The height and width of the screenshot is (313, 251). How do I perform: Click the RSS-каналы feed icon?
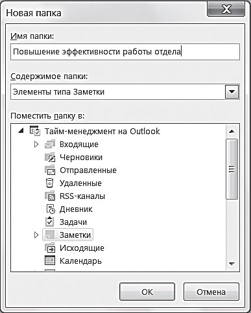(x=50, y=196)
